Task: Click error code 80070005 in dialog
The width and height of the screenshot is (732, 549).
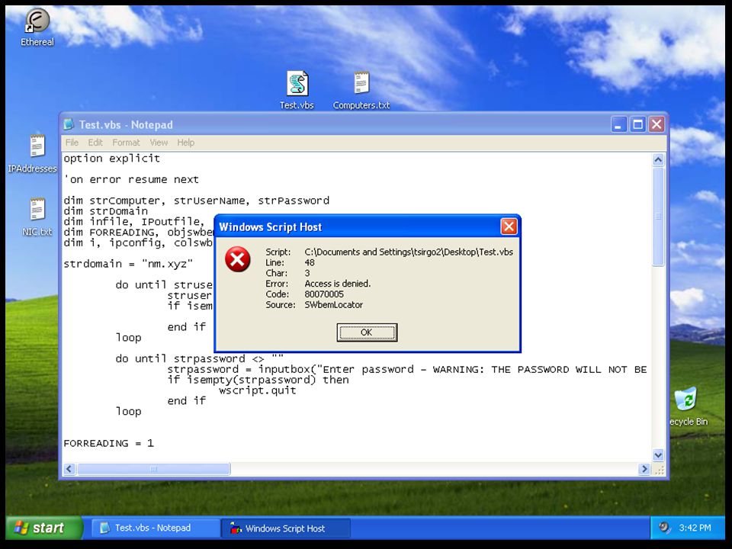Action: pos(324,294)
